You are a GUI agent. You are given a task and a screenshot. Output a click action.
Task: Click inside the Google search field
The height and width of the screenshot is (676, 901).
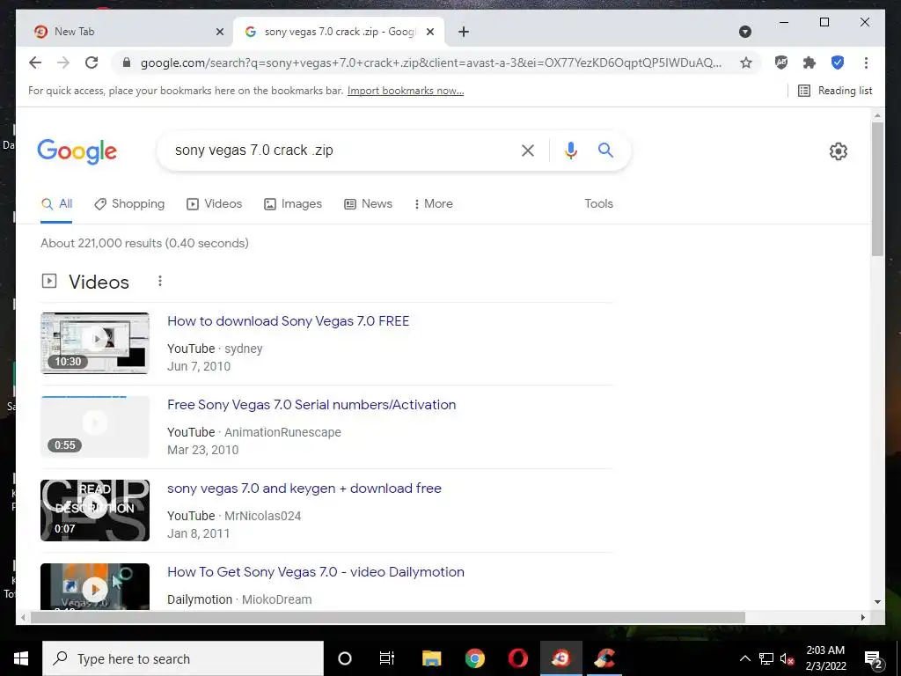point(339,151)
